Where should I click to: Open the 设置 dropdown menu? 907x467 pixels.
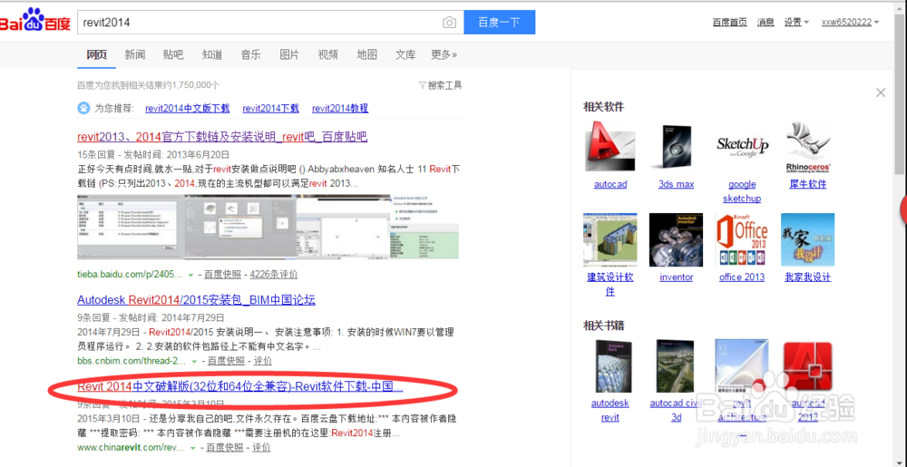click(x=795, y=23)
